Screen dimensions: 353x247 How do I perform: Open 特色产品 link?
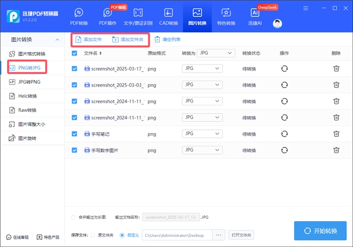coord(48,237)
